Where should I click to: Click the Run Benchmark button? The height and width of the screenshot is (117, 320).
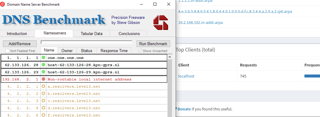(x=153, y=44)
